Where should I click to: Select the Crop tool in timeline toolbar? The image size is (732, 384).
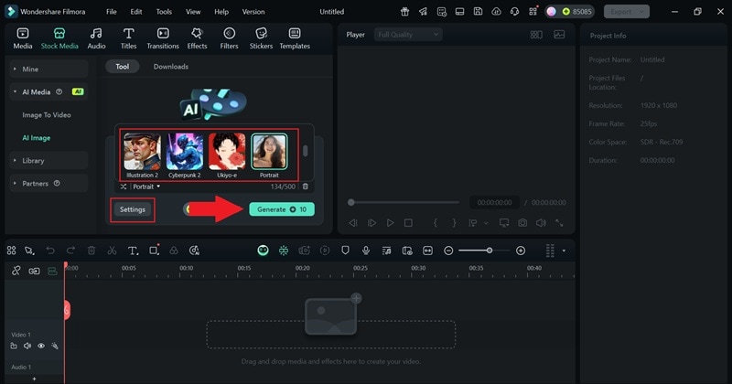click(154, 251)
